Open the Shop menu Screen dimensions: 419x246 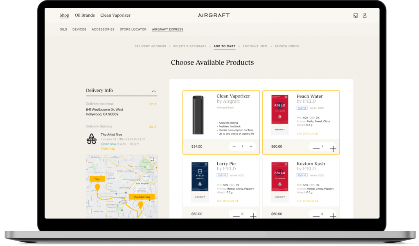[x=64, y=15]
